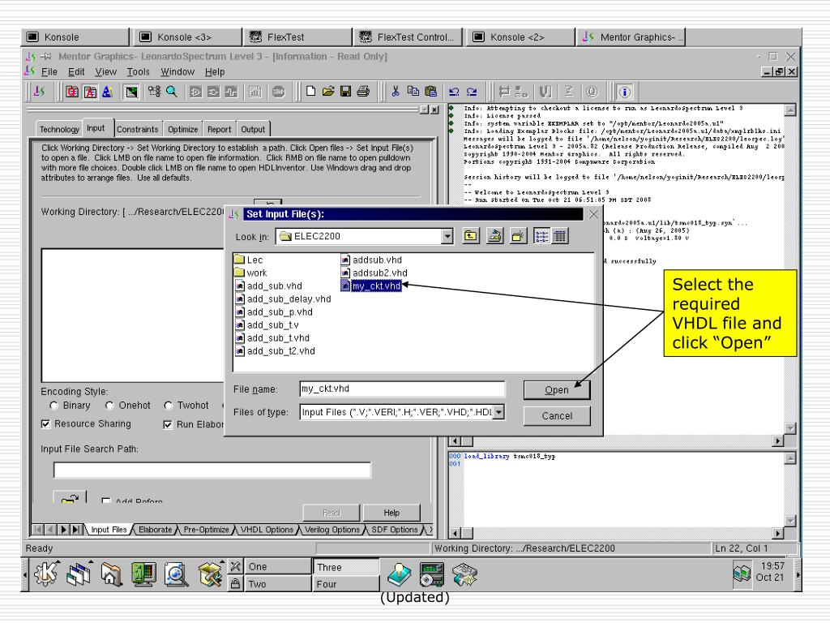Image resolution: width=830 pixels, height=623 pixels.
Task: Toggle the Run Elaborate checkbox
Action: (168, 424)
